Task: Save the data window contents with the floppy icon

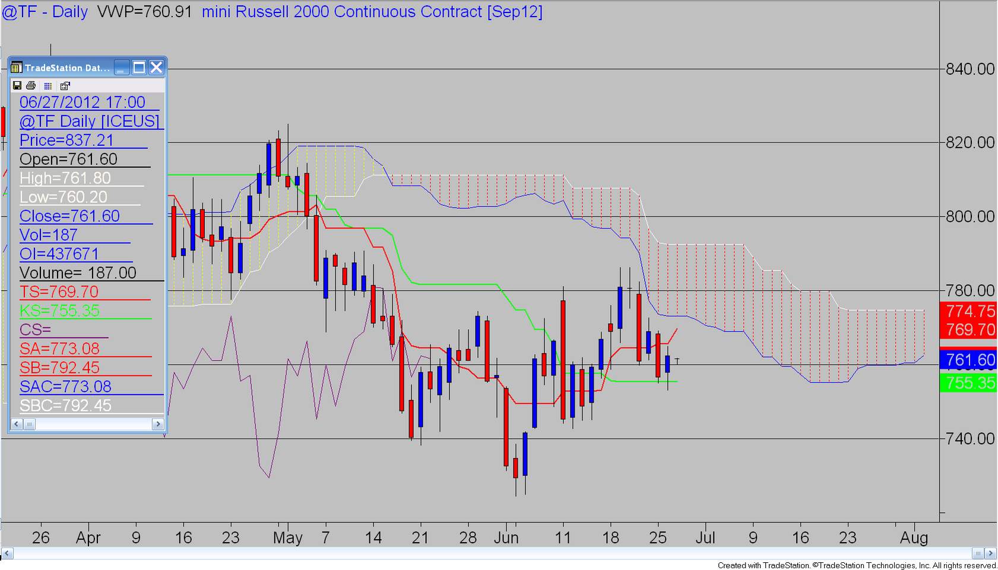Action: point(17,86)
